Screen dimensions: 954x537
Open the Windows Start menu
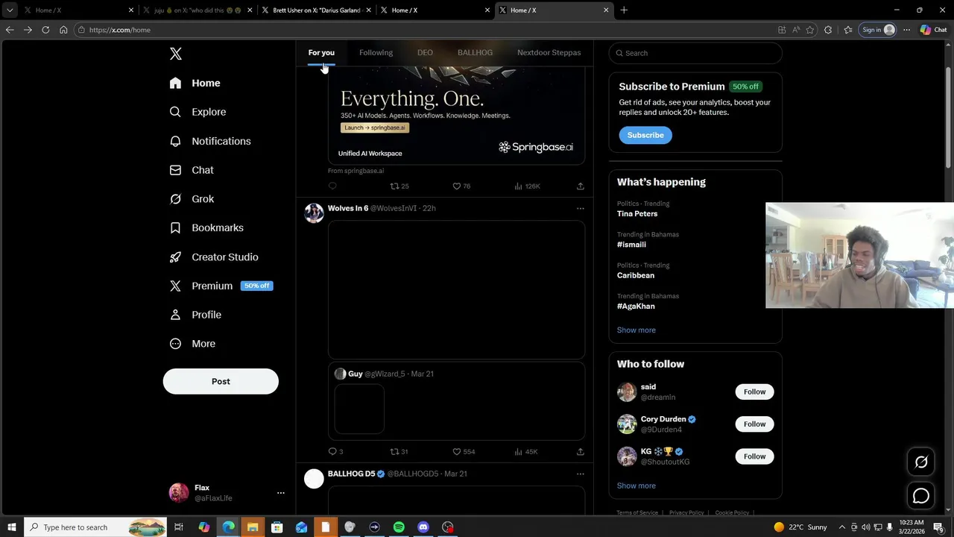[11, 527]
